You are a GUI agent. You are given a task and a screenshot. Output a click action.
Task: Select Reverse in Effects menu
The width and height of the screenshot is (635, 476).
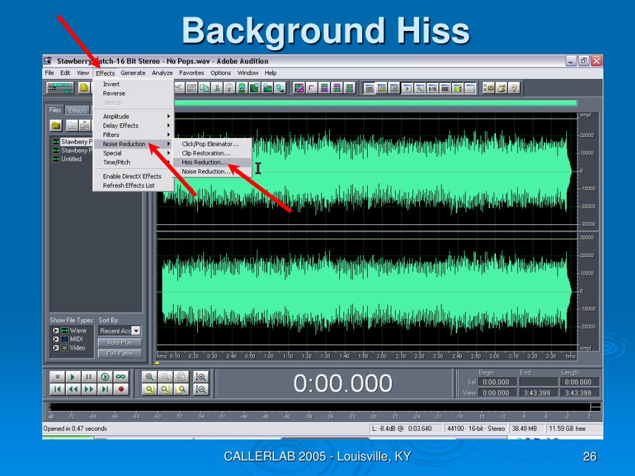click(x=133, y=93)
